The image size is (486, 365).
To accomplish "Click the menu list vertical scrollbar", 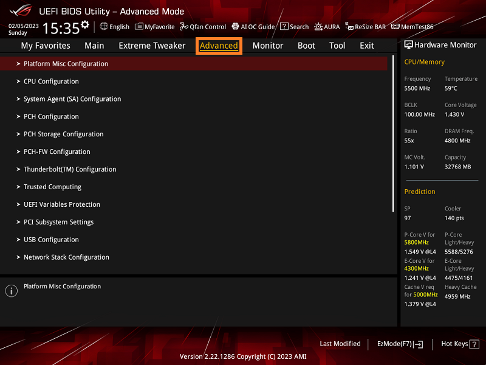I will click(393, 134).
